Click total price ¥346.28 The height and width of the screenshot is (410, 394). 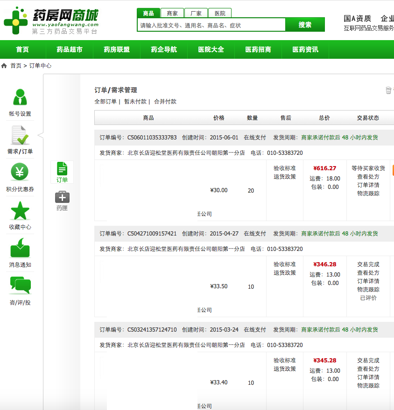[324, 264]
